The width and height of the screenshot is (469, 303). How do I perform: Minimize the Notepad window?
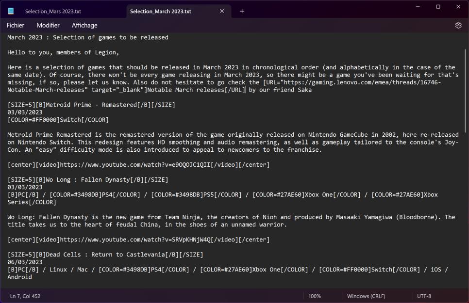coord(417,7)
